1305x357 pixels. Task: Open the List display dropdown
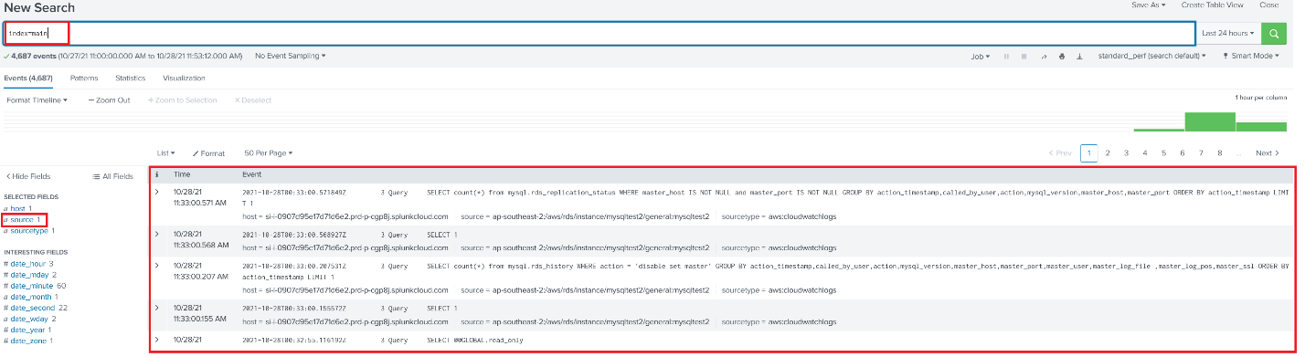point(165,153)
